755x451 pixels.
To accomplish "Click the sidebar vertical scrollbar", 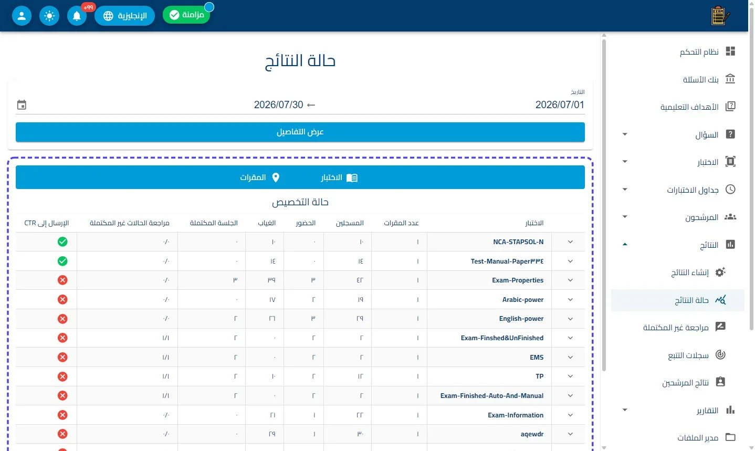I will 604,205.
